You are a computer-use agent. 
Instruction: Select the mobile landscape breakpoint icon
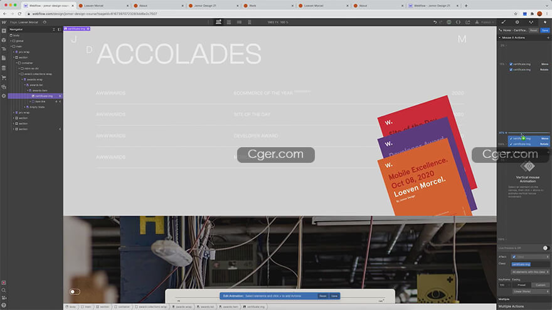[240, 22]
